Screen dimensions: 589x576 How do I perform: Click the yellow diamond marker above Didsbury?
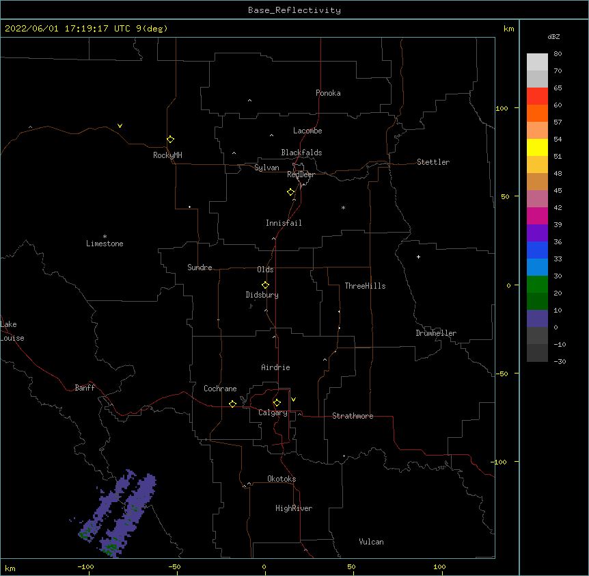pos(266,285)
